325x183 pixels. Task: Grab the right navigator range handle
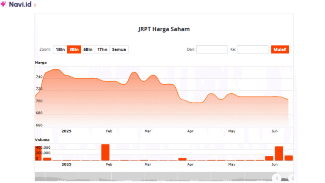pyautogui.click(x=292, y=178)
